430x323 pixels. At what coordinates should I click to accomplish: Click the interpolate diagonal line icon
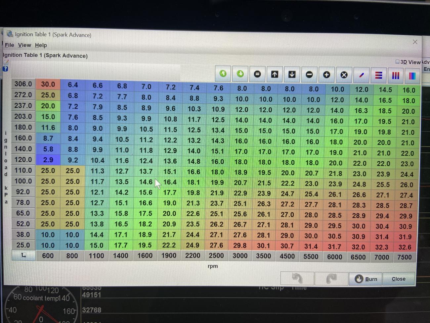362,75
